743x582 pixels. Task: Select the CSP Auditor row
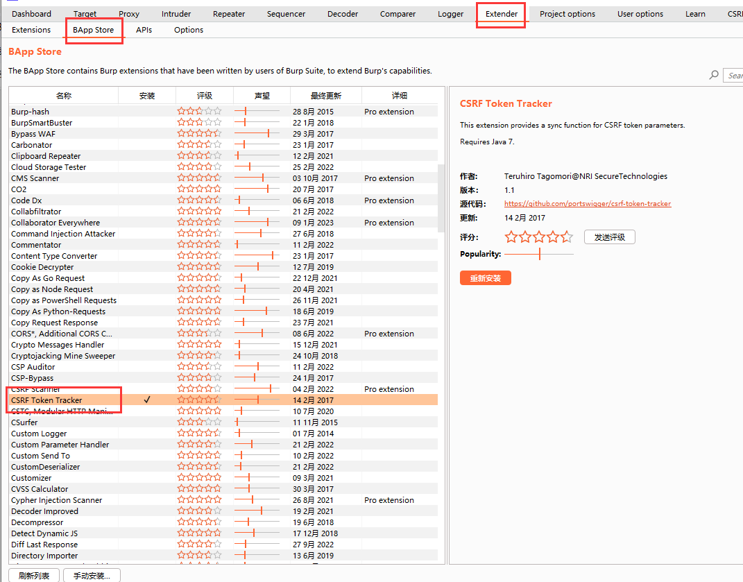point(223,367)
